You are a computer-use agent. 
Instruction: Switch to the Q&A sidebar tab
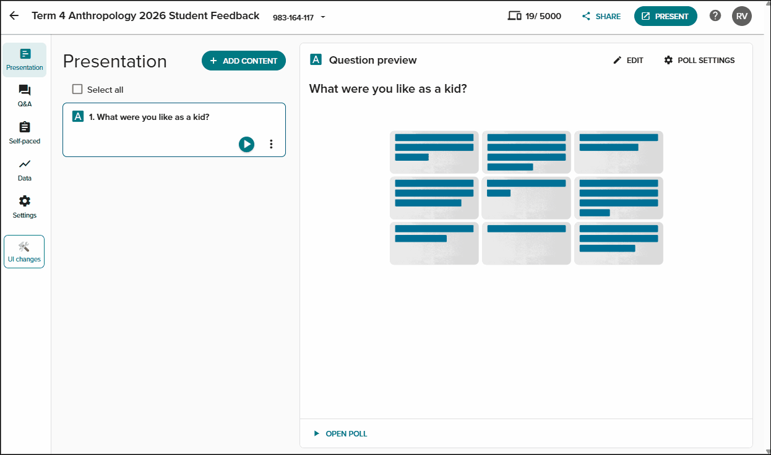(25, 96)
